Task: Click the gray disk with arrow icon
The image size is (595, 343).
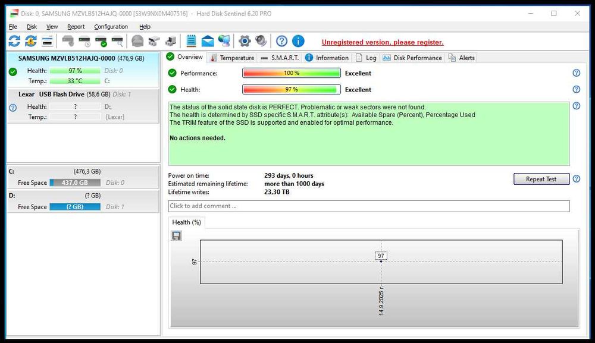Action: pos(68,41)
